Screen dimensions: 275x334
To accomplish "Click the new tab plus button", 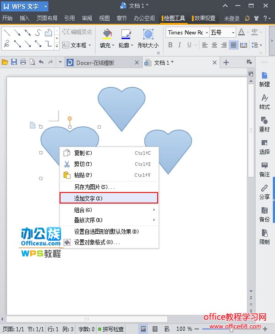I will (x=226, y=62).
